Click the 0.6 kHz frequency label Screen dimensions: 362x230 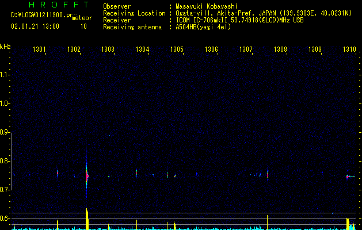point(5,218)
